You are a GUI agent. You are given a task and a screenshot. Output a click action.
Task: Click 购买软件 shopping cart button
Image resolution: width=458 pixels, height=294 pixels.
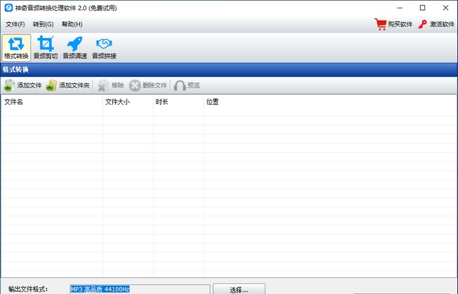[393, 24]
